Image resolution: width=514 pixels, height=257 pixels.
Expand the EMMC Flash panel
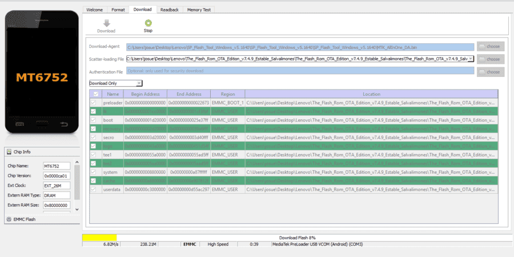coord(42,219)
